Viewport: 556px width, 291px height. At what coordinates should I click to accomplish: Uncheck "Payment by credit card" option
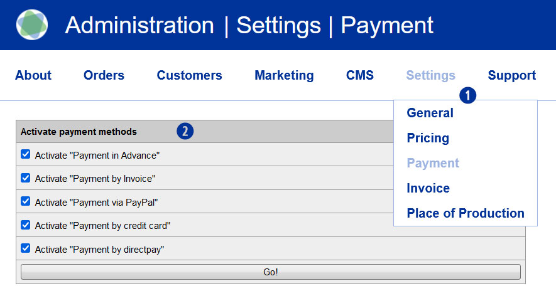tap(26, 225)
